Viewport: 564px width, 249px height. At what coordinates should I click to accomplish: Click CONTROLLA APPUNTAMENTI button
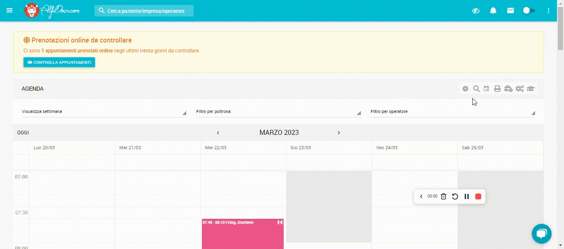click(59, 62)
